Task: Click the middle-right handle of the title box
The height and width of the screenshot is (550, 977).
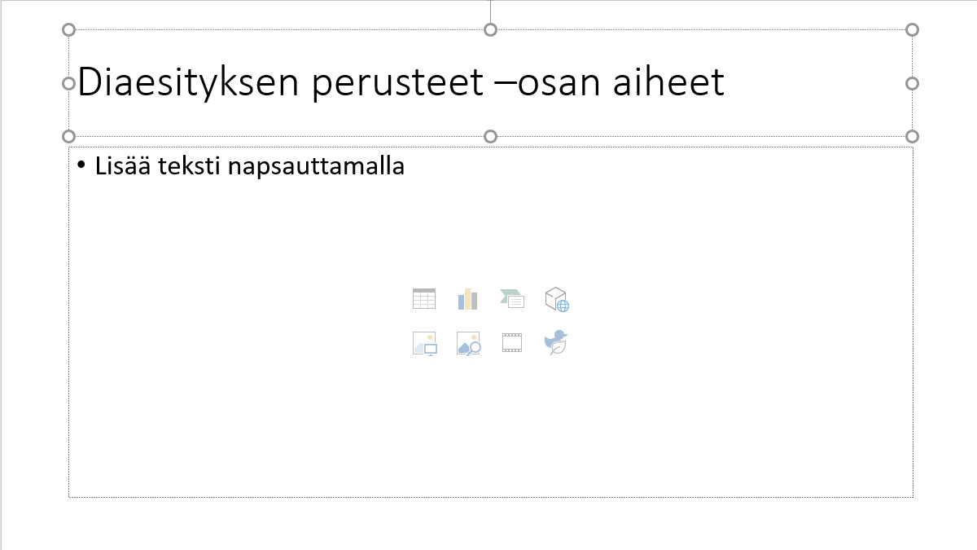Action: (912, 83)
